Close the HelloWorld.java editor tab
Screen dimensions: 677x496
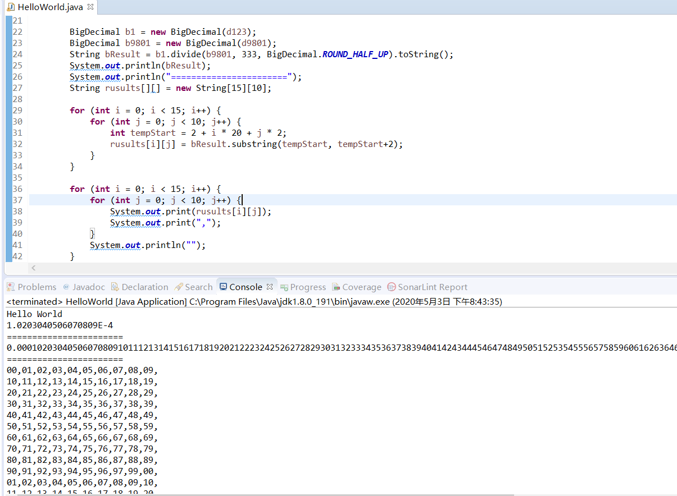[x=89, y=7]
